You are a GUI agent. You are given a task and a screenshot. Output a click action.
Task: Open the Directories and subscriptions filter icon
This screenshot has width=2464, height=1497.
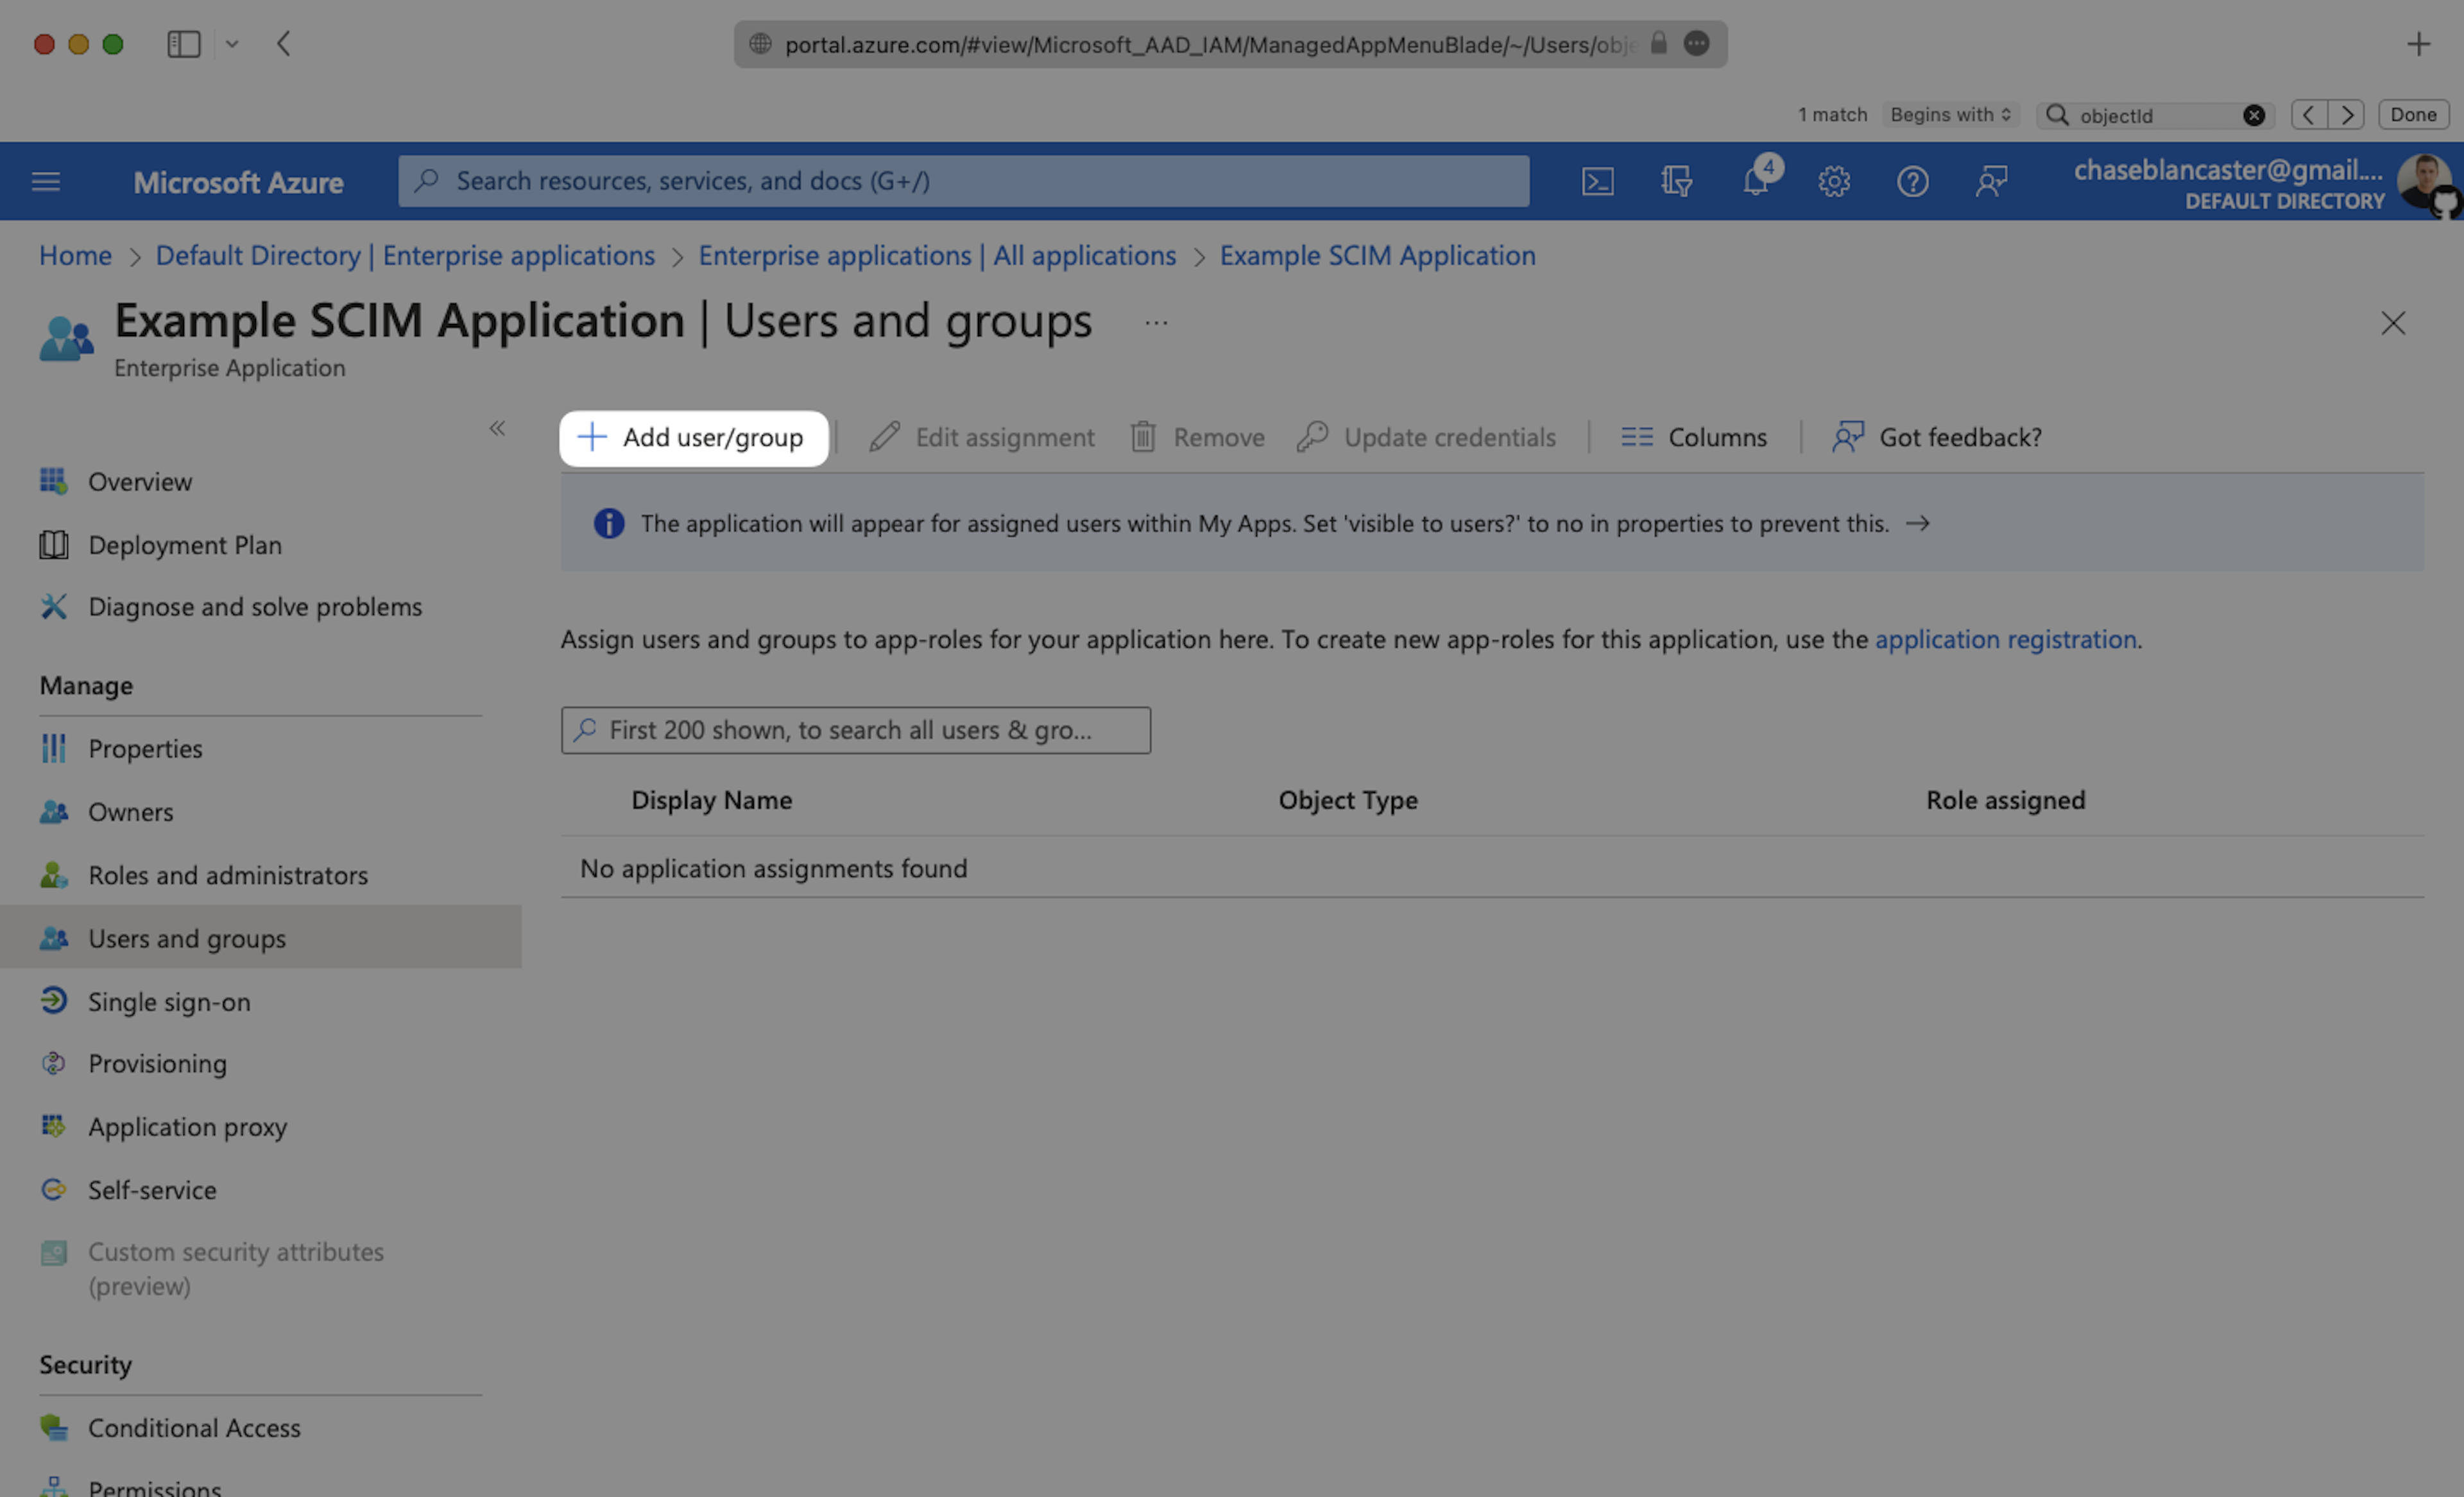[1676, 181]
